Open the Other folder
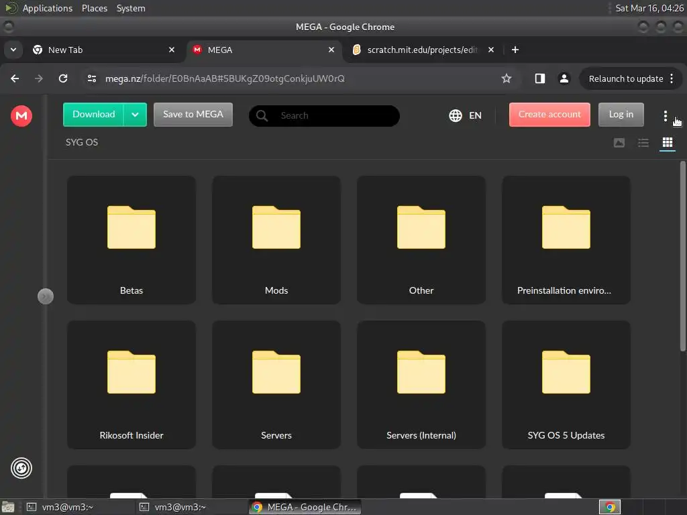 click(x=421, y=240)
